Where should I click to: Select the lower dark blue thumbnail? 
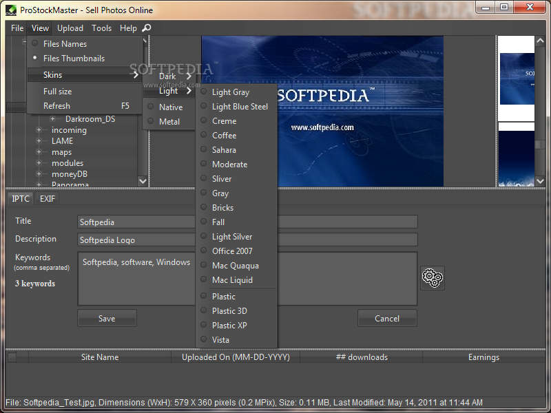tap(517, 159)
